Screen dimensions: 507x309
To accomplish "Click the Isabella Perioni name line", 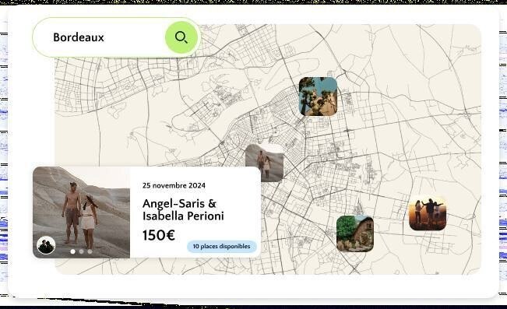I will [183, 216].
